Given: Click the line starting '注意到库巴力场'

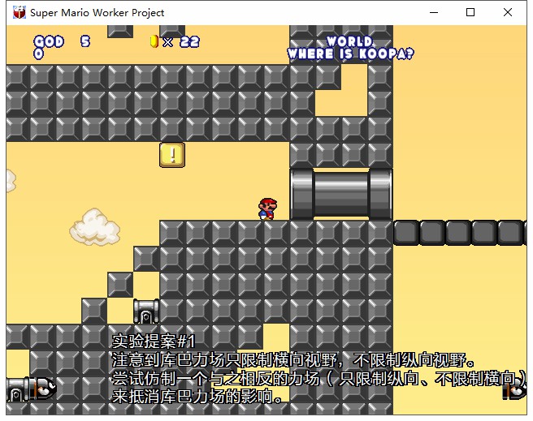Looking at the screenshot, I should point(293,359).
